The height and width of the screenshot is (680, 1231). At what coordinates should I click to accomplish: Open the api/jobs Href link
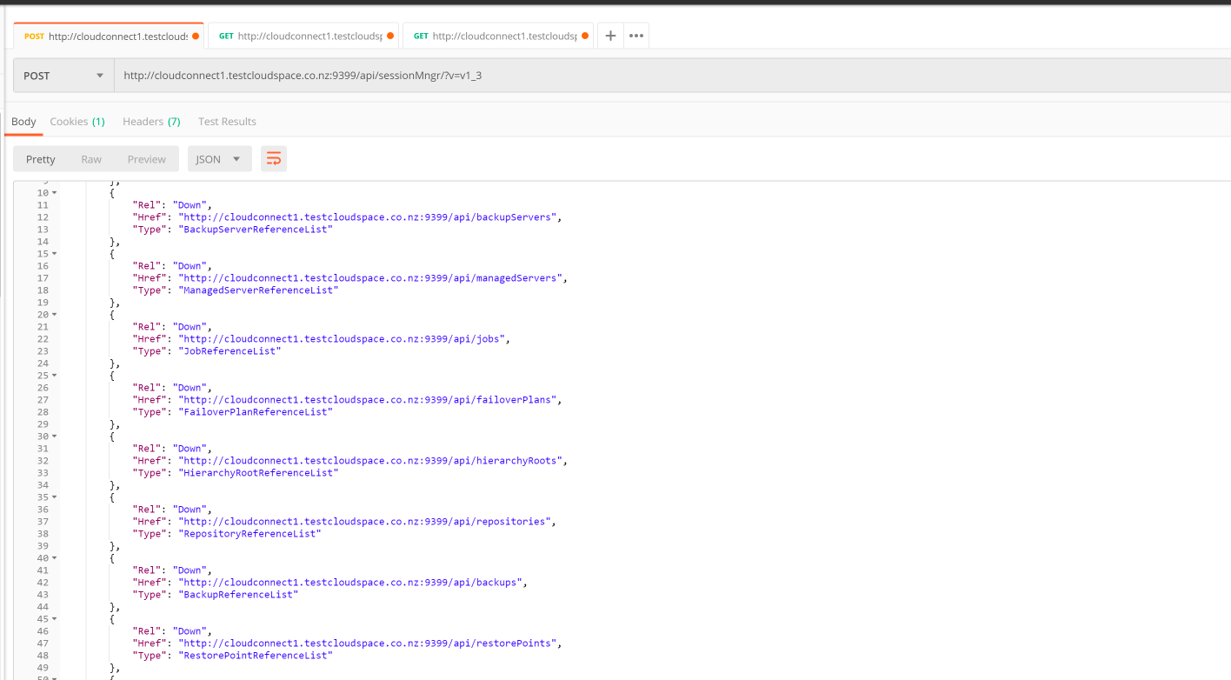tap(342, 338)
